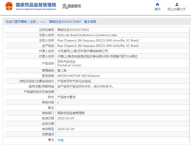Select the 注册人住所 address value
The image size is (191, 145).
98,40
